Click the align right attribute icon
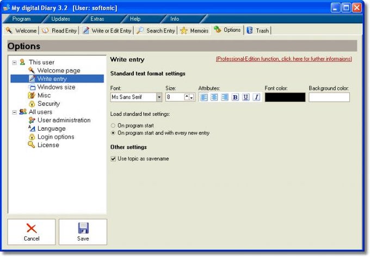The image size is (370, 257). pos(225,97)
